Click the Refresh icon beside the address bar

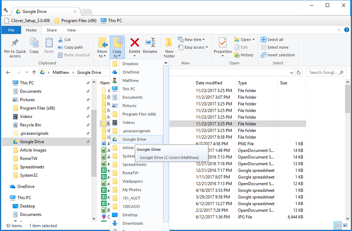[x=299, y=72]
